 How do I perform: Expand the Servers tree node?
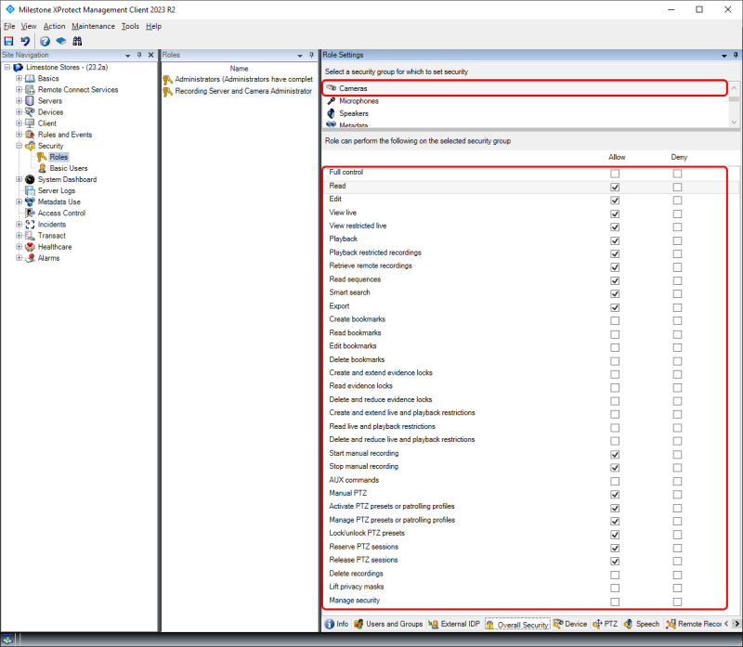point(19,101)
